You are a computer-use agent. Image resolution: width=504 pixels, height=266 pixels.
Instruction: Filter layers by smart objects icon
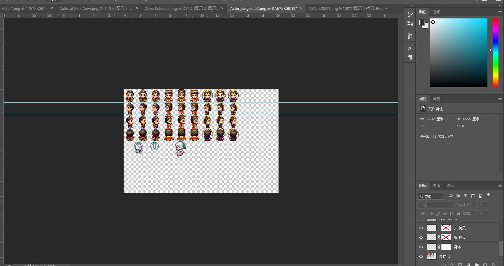tap(480, 196)
